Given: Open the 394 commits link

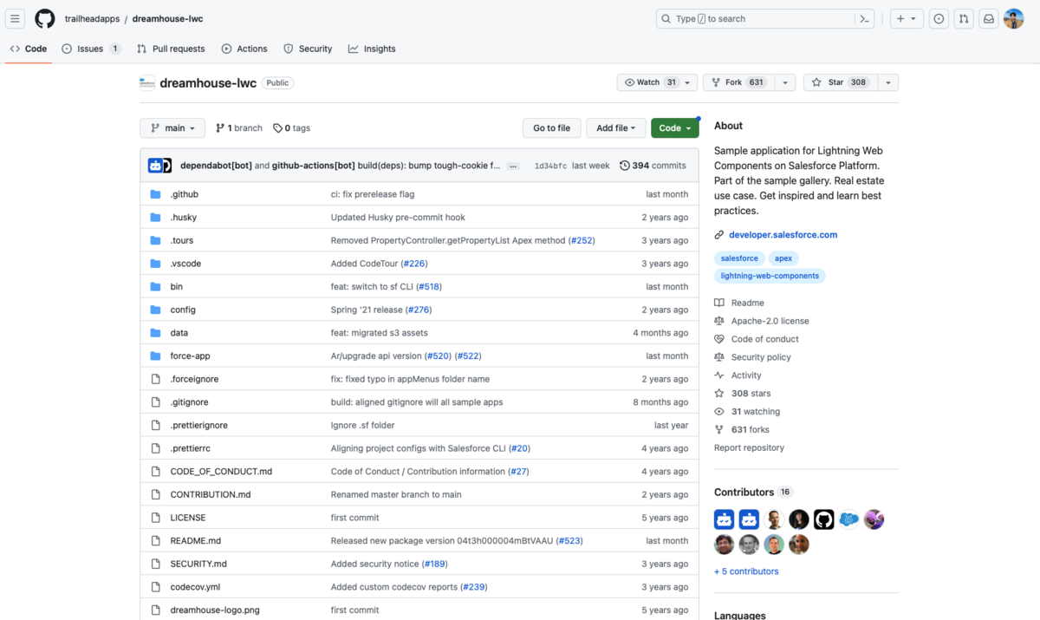Looking at the screenshot, I should 653,166.
